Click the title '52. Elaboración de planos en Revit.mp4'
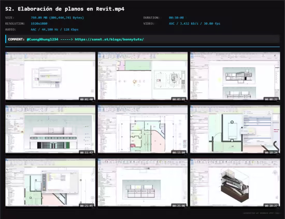The height and width of the screenshot is (219, 285). click(x=65, y=9)
